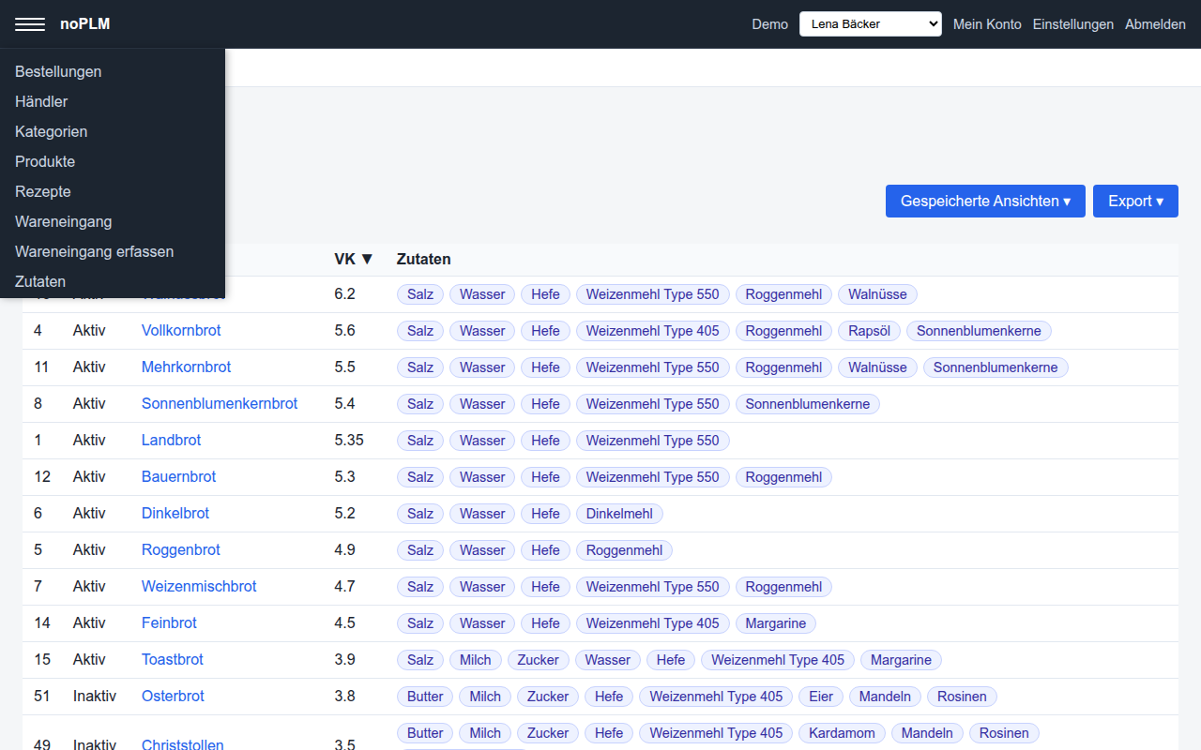Viewport: 1201px width, 750px height.
Task: Go to Mein Konto
Action: point(987,24)
